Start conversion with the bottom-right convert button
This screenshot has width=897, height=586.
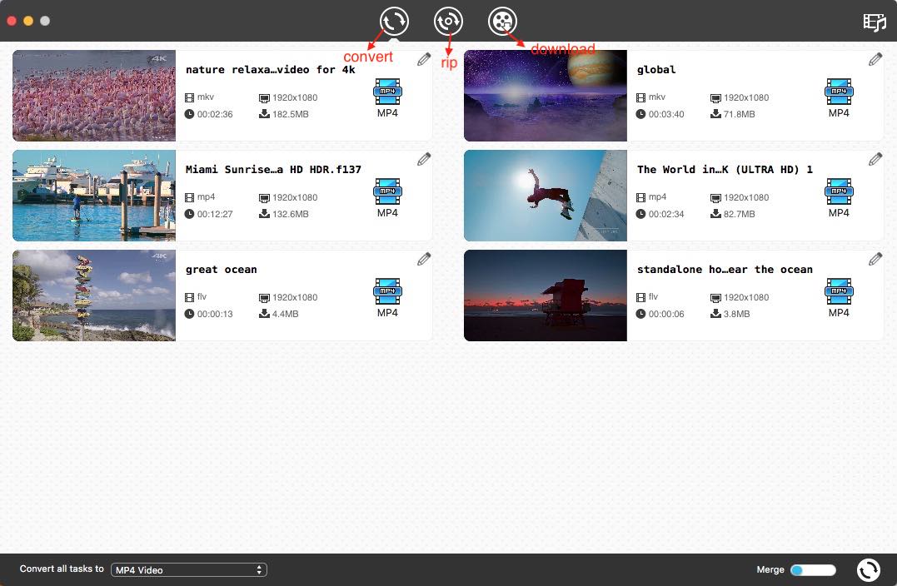pos(868,569)
